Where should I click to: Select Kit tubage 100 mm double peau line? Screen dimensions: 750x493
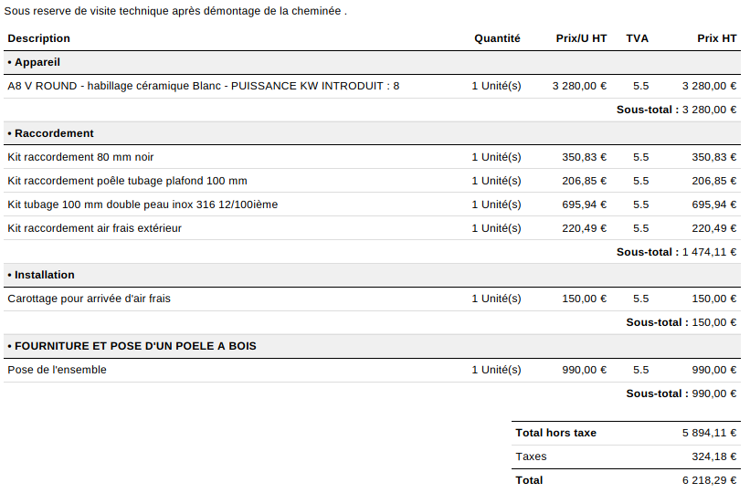pyautogui.click(x=143, y=205)
